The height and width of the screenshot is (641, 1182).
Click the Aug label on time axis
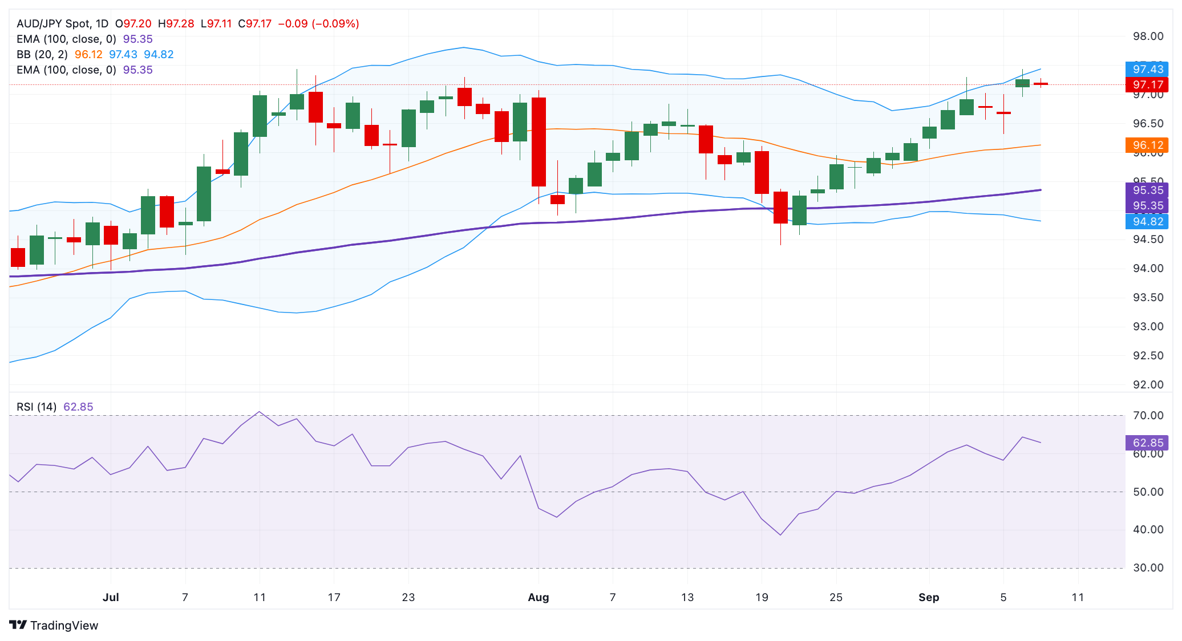[x=538, y=597]
